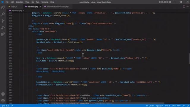Click the feedback icon in status bar

tap(184, 106)
